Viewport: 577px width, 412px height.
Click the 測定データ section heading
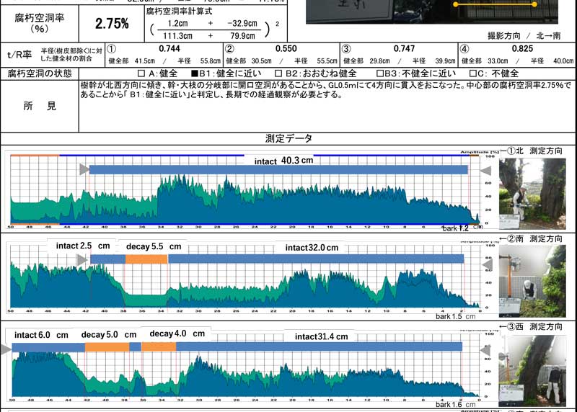tap(288, 138)
